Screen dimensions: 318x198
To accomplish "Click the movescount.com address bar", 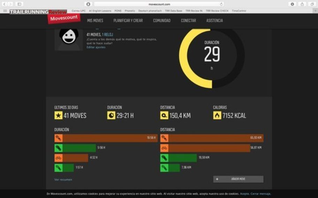I will coord(159,4).
